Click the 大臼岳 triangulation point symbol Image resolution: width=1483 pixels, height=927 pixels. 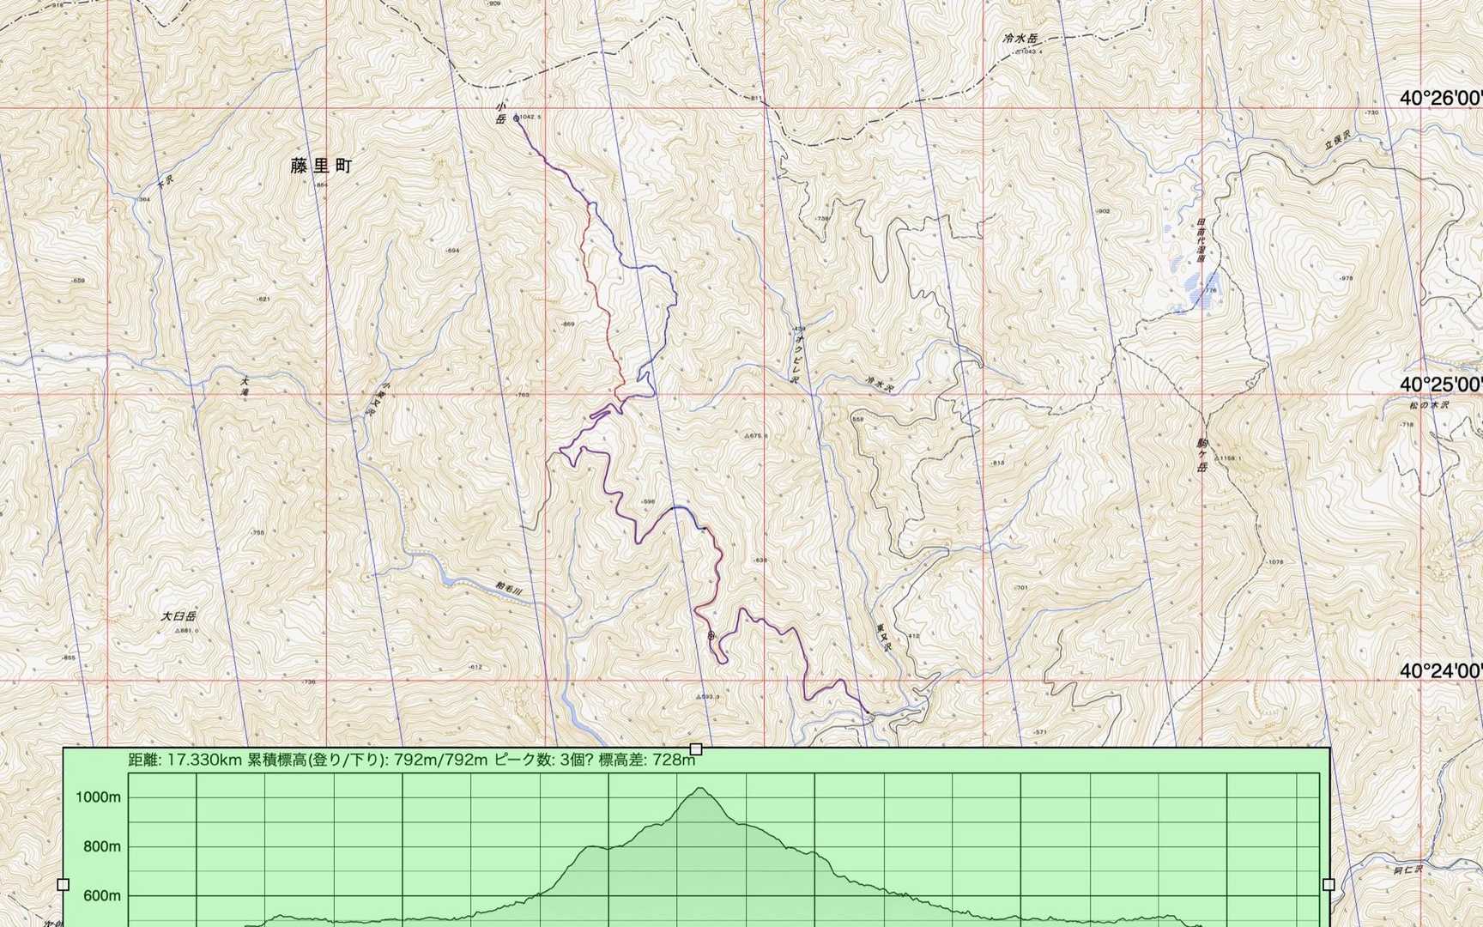click(x=178, y=630)
